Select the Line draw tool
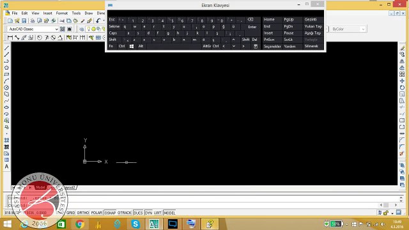This screenshot has height=230, width=409. [6, 48]
